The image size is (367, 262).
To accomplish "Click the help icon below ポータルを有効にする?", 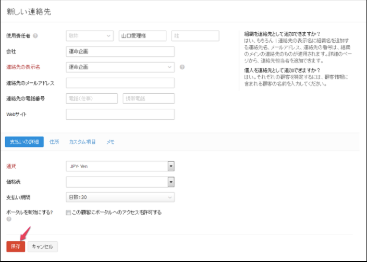I will 9,219.
